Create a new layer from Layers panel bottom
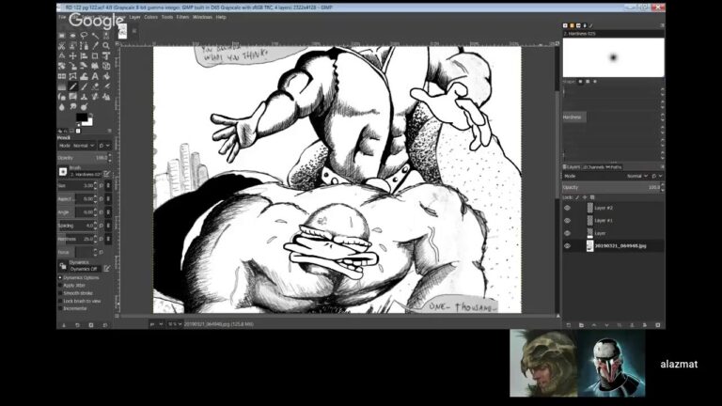Image resolution: width=722 pixels, height=406 pixels. coord(568,325)
